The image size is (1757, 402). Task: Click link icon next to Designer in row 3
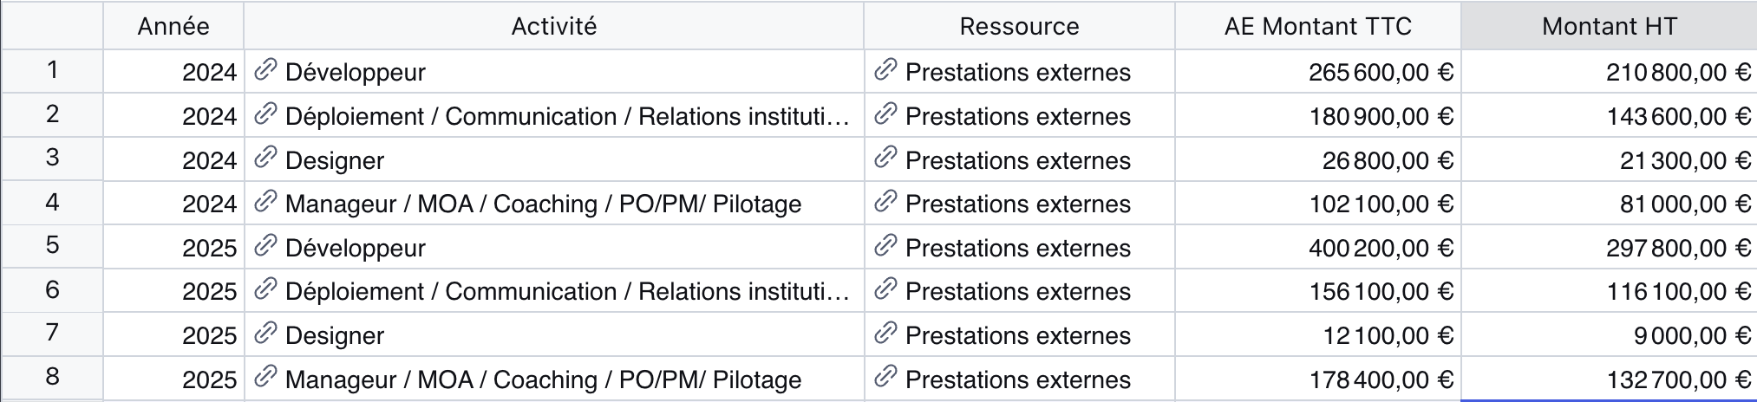click(x=265, y=159)
